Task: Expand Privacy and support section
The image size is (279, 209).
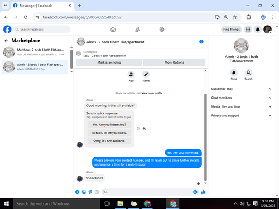Action: tap(241, 115)
